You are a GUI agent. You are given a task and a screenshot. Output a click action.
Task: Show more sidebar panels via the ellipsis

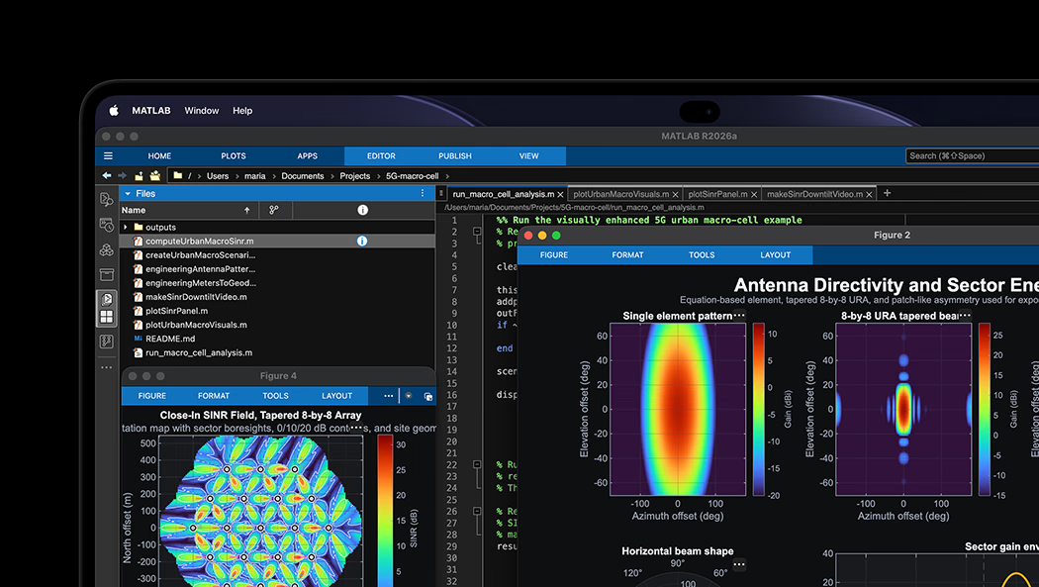click(x=107, y=367)
